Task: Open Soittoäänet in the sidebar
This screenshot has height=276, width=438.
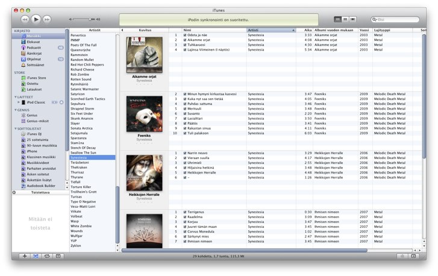Action: point(35,65)
